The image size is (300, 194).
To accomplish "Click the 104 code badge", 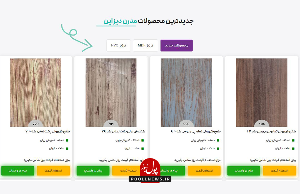I will (x=262, y=124).
